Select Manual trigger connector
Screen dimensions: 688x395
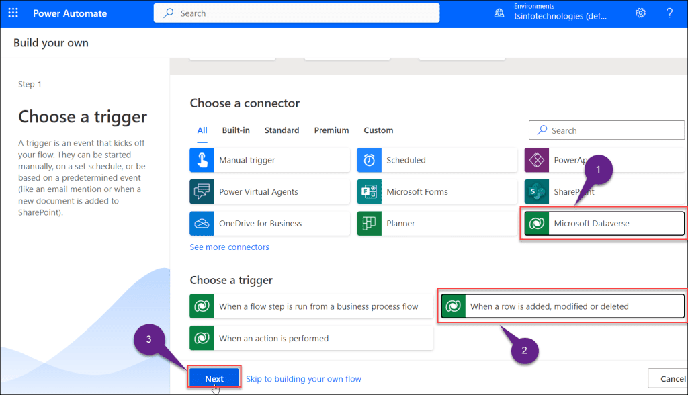point(270,160)
